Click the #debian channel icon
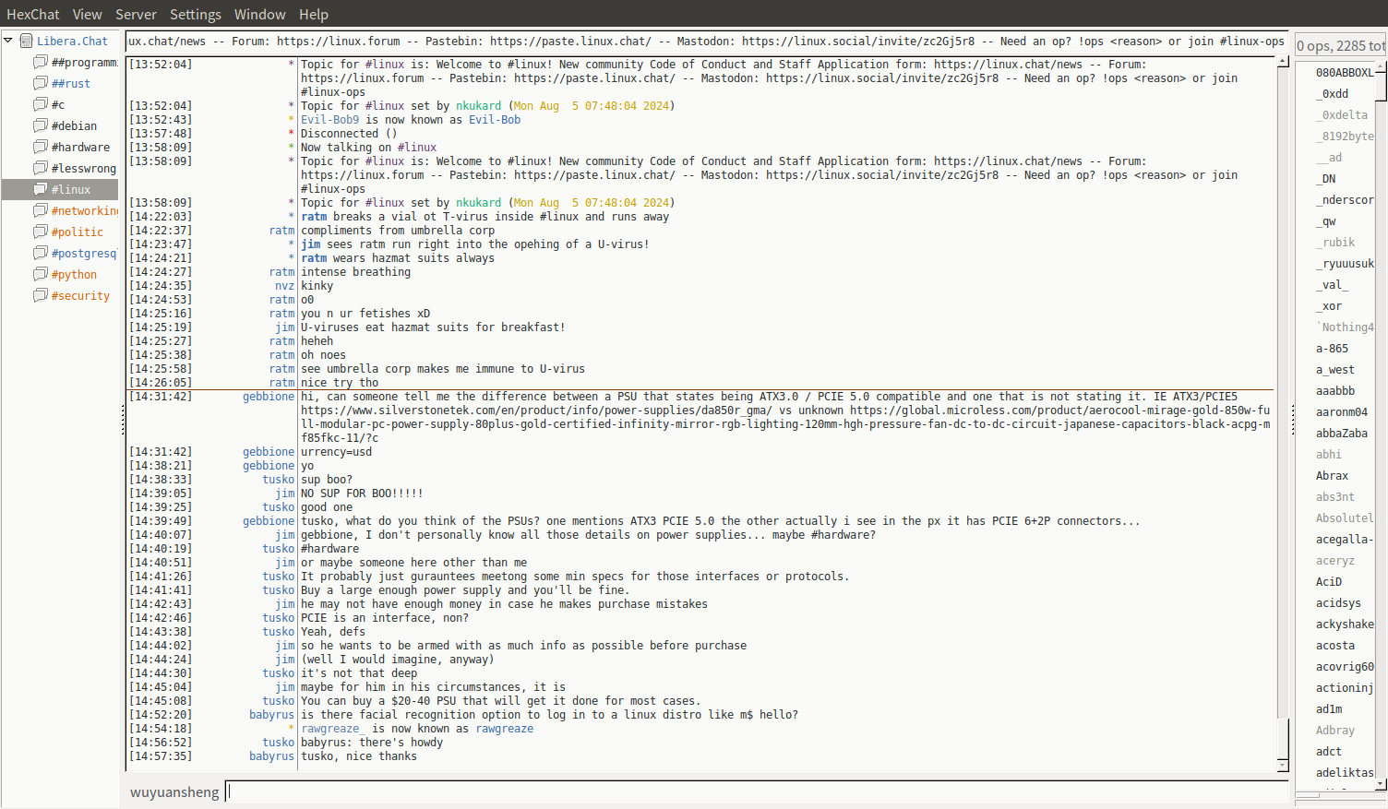This screenshot has width=1388, height=809. 41,125
